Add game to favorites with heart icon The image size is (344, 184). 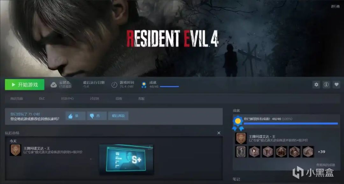pyautogui.click(x=336, y=85)
